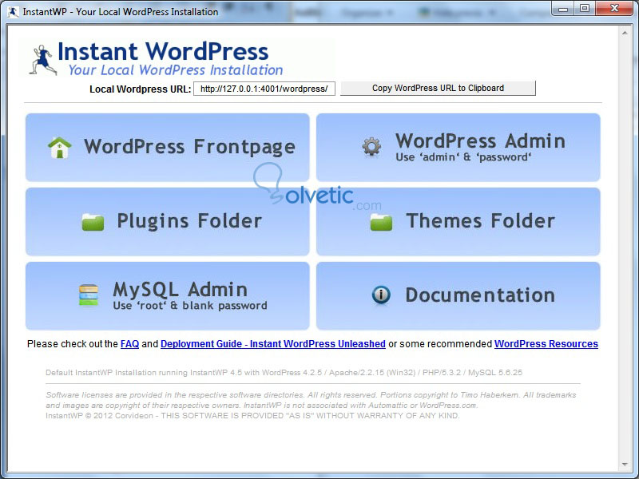The width and height of the screenshot is (639, 479).
Task: Click the Local WordPress URL field
Action: pos(264,89)
